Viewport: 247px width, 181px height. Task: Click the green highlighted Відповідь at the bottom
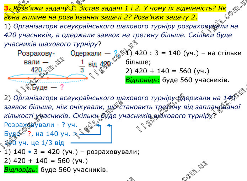20,170
